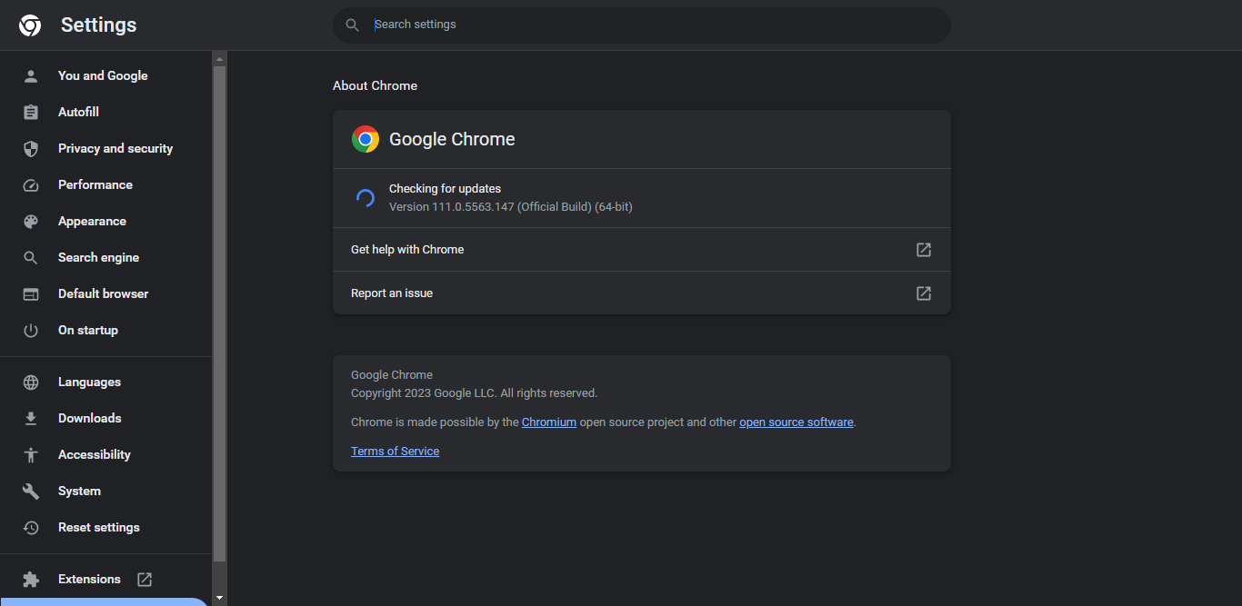The height and width of the screenshot is (606, 1242).
Task: Select the On startup power icon
Action: (x=31, y=330)
